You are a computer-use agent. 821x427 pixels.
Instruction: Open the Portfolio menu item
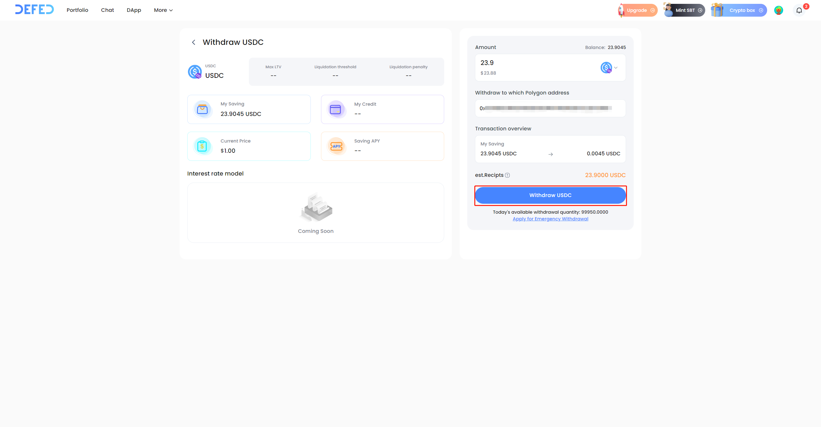[77, 10]
